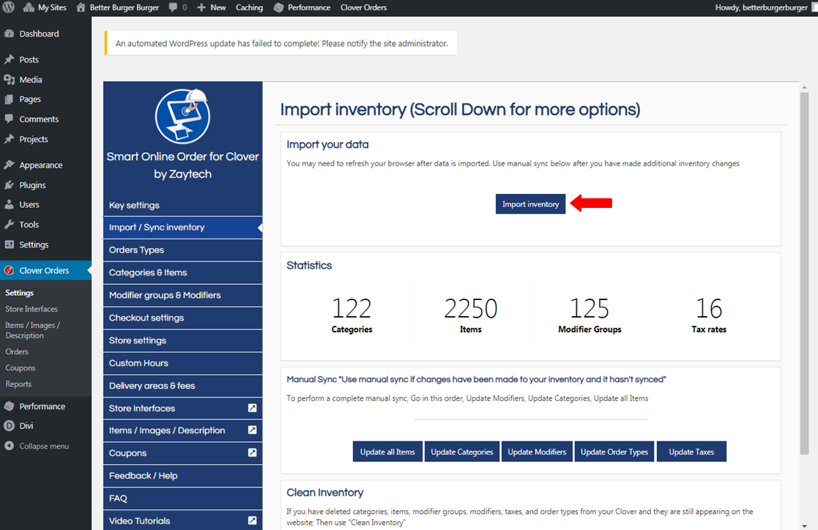The height and width of the screenshot is (530, 818).
Task: Open the Store Interfaces submenu link
Action: point(31,309)
